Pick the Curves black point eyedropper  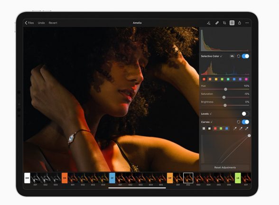[x=235, y=129]
